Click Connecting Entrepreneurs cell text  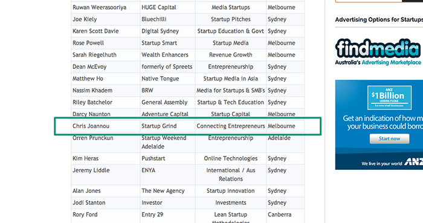pyautogui.click(x=231, y=126)
